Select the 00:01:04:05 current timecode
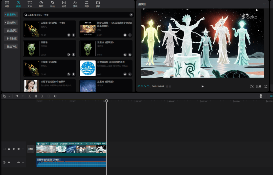The height and width of the screenshot is (175, 273). click(x=144, y=86)
